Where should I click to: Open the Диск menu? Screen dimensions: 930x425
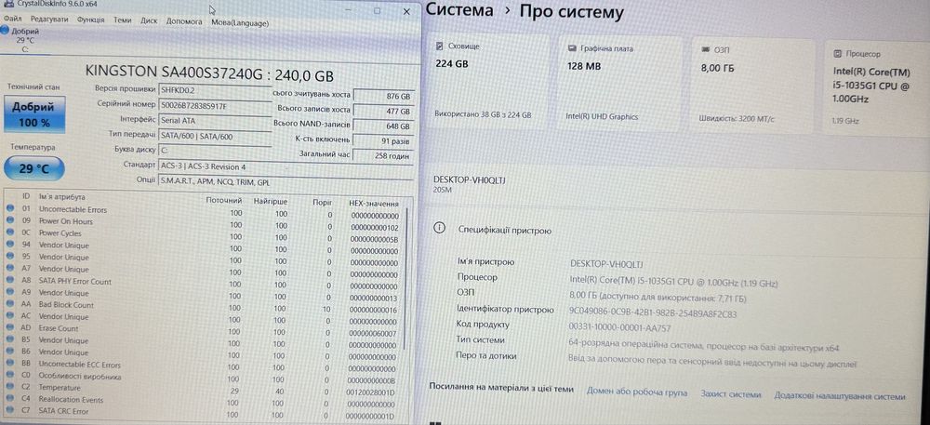pyautogui.click(x=149, y=20)
